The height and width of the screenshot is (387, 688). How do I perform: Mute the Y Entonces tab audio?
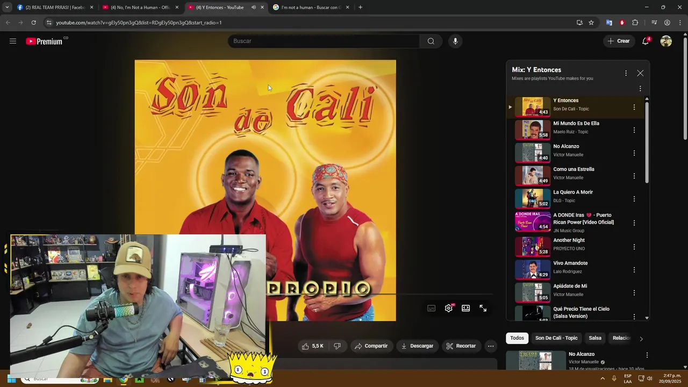(x=254, y=8)
